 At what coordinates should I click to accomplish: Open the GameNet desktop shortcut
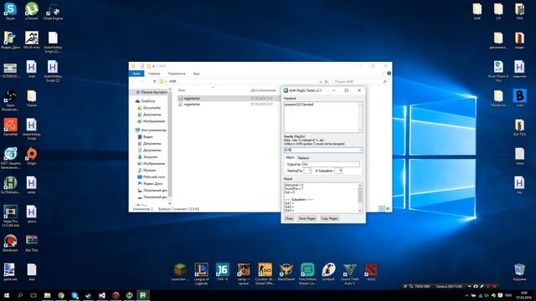point(10,126)
